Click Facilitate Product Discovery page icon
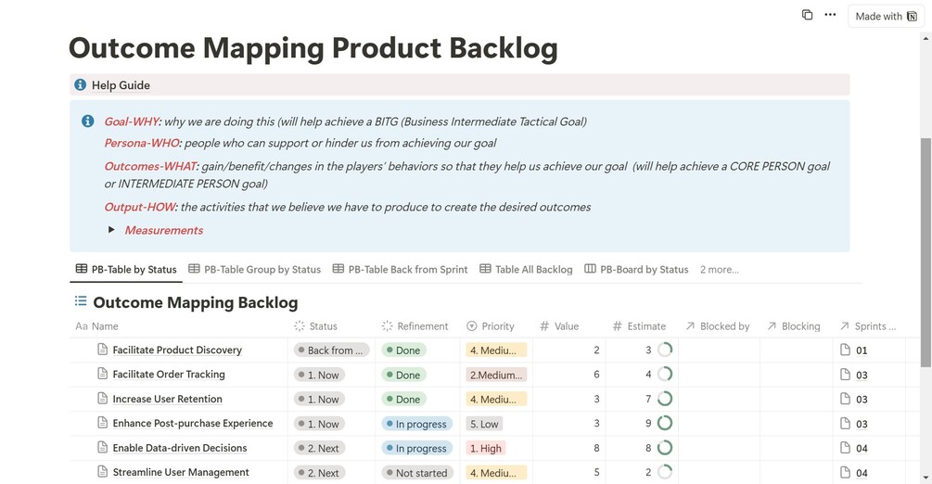The width and height of the screenshot is (932, 484). click(x=102, y=350)
